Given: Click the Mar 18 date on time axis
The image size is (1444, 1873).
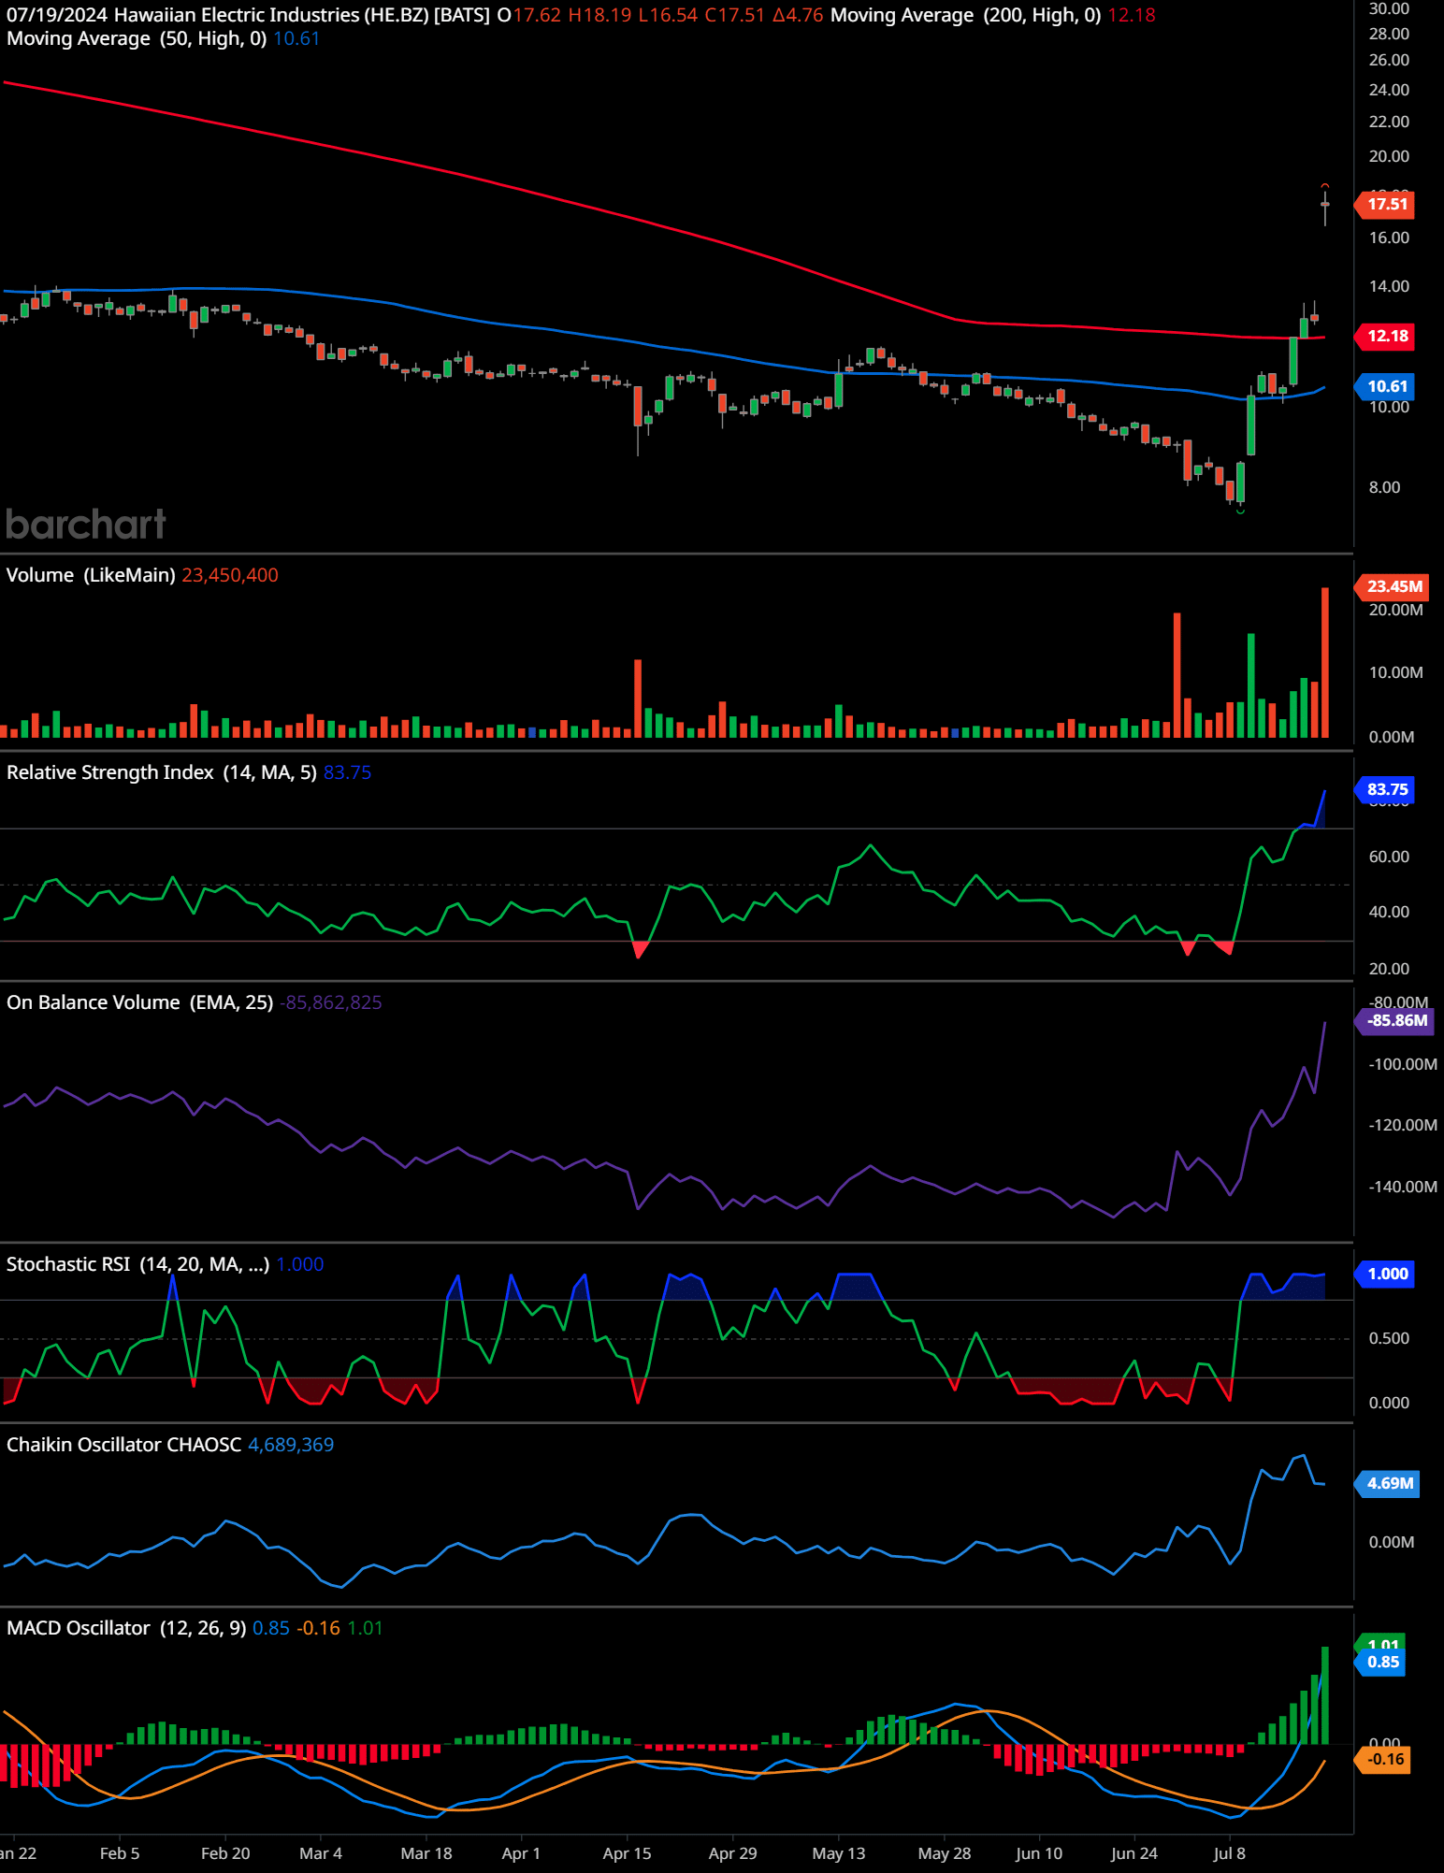Looking at the screenshot, I should pos(426,1853).
